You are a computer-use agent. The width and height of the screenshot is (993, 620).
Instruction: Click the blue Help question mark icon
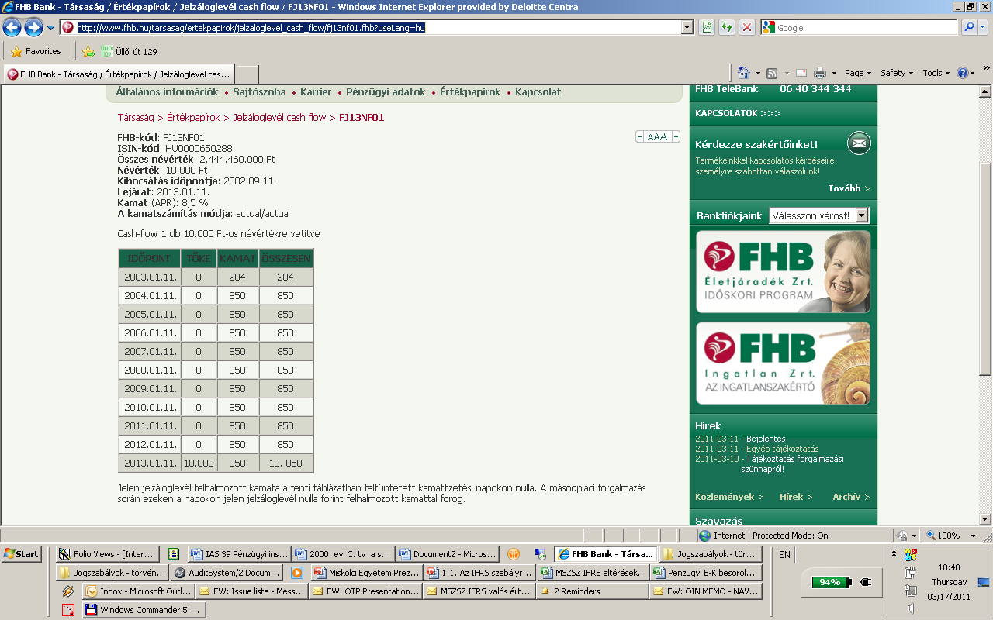click(963, 73)
